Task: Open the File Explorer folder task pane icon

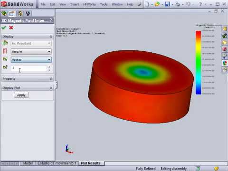Action: coord(225,42)
